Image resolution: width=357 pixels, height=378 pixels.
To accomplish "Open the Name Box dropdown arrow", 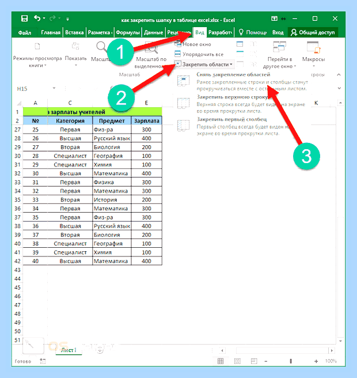I will point(54,88).
